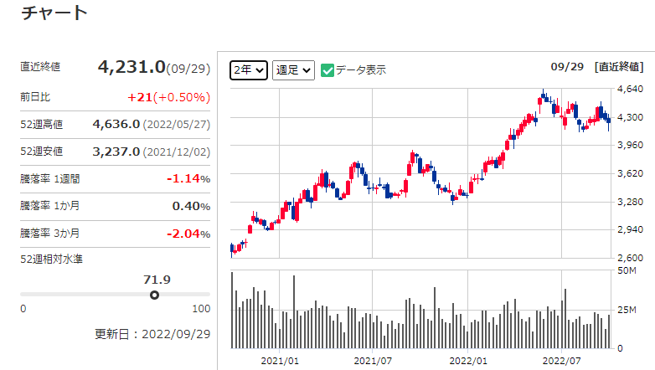Select the 52週安値 value 3,237.0
The image size is (655, 370).
[x=116, y=152]
